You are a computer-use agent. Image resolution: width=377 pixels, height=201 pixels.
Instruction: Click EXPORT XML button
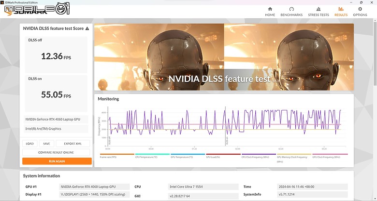pos(73,144)
